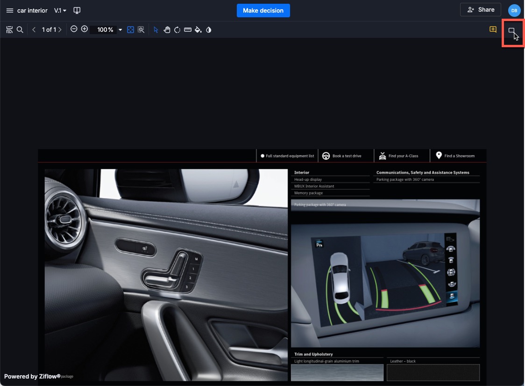Screen dimensions: 525x386
Task: Click the compare versions icon
Action: [x=78, y=10]
